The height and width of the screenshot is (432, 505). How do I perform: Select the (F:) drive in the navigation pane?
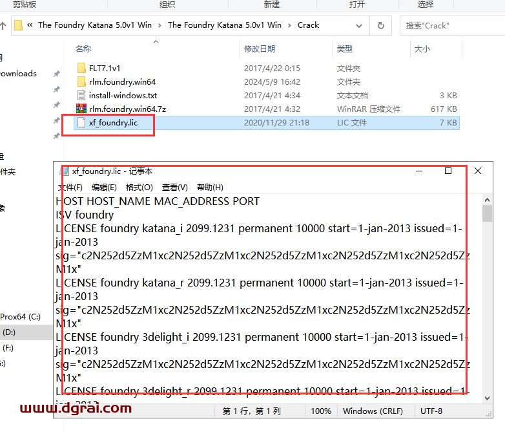8,348
